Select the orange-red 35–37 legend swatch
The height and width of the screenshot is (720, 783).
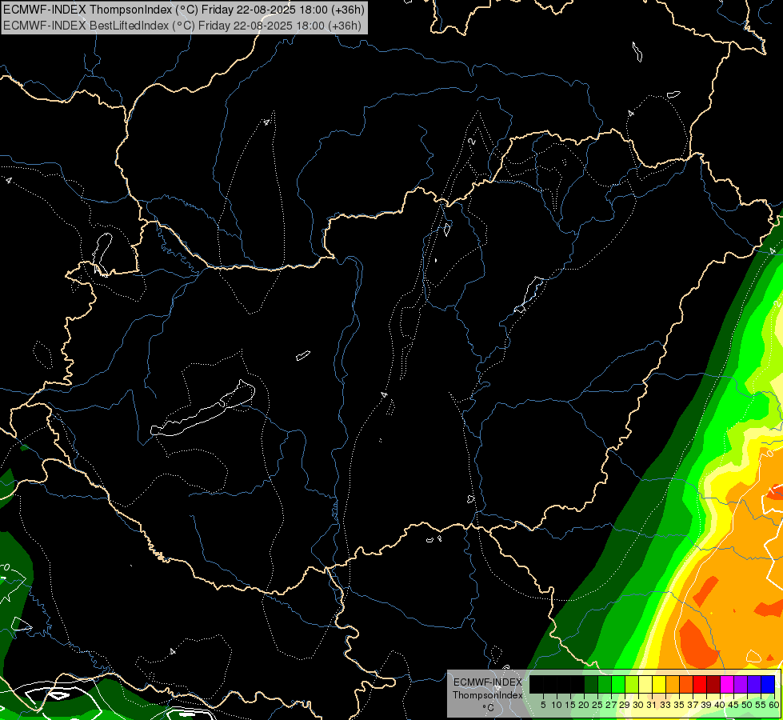click(686, 685)
